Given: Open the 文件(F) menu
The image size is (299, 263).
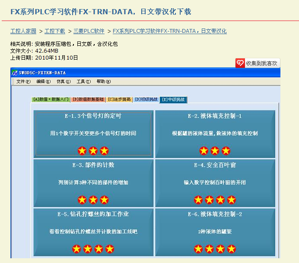Looking at the screenshot, I should pyautogui.click(x=23, y=82).
